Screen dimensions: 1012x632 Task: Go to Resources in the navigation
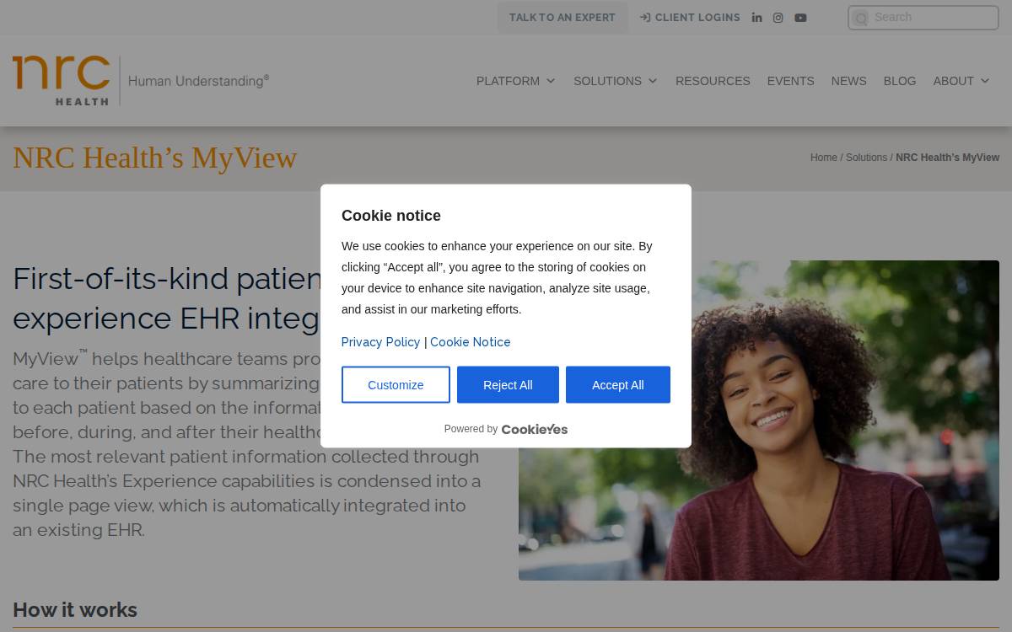click(713, 81)
